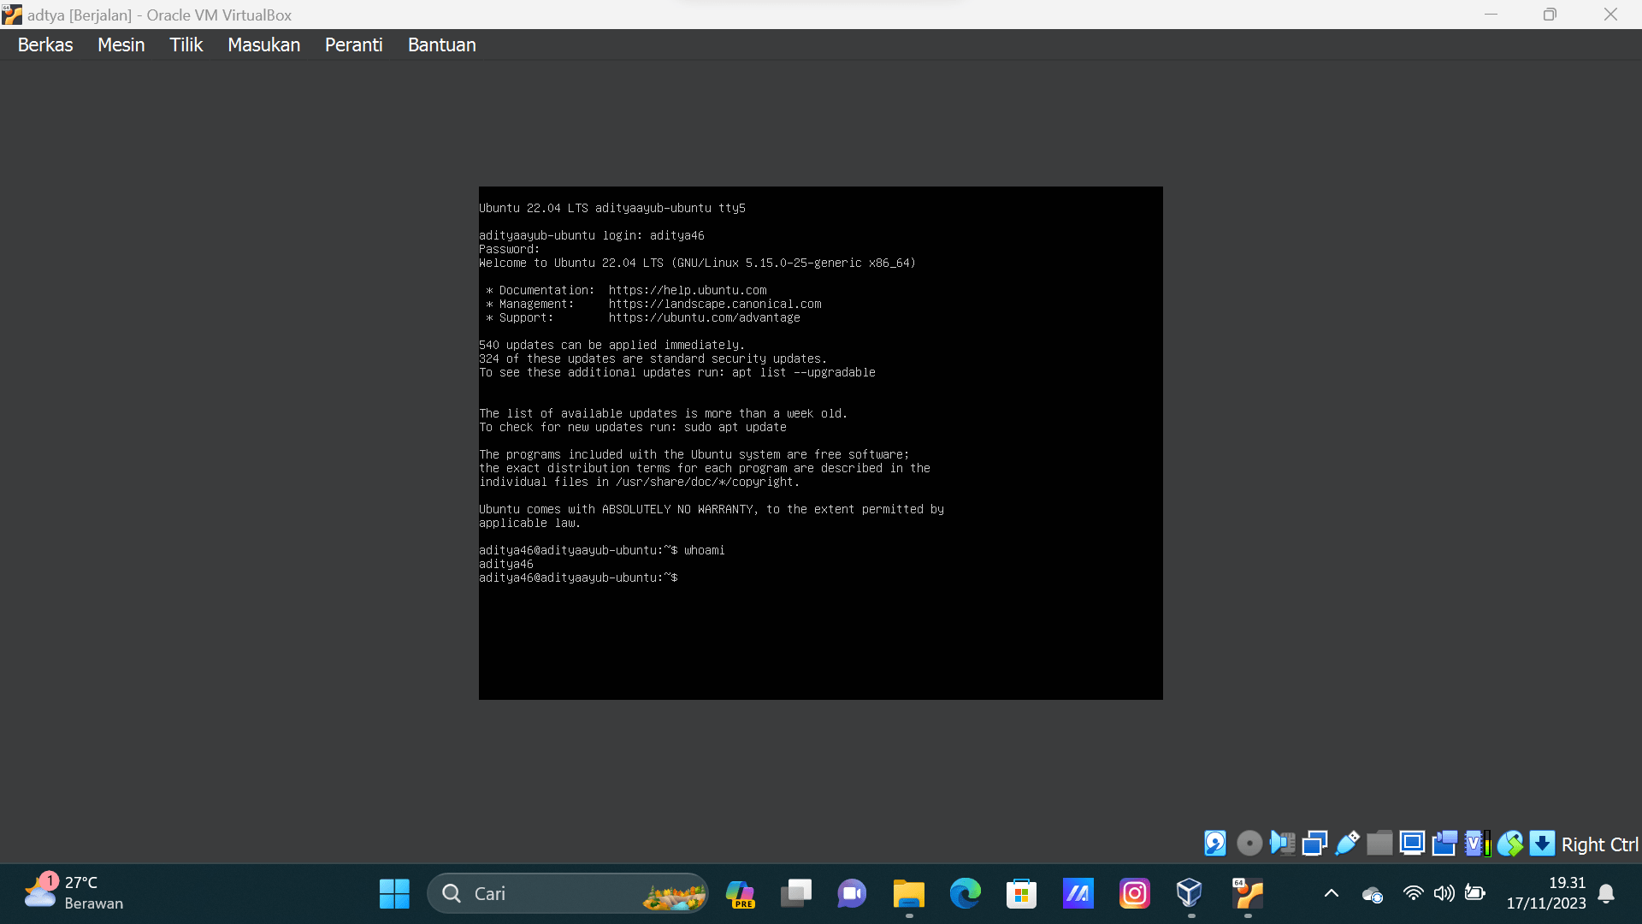Open the Windows Start menu

[394, 894]
